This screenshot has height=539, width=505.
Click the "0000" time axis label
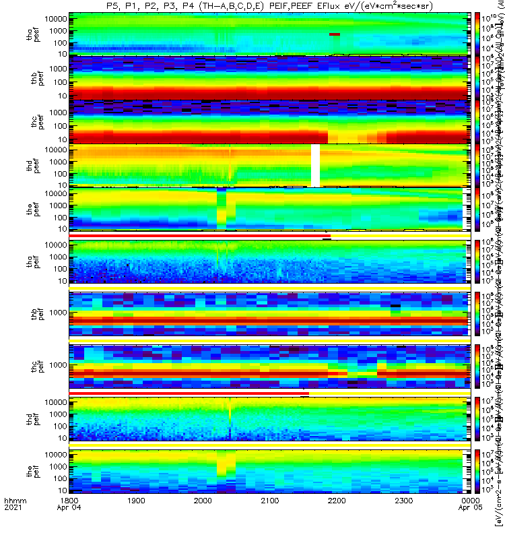click(470, 501)
